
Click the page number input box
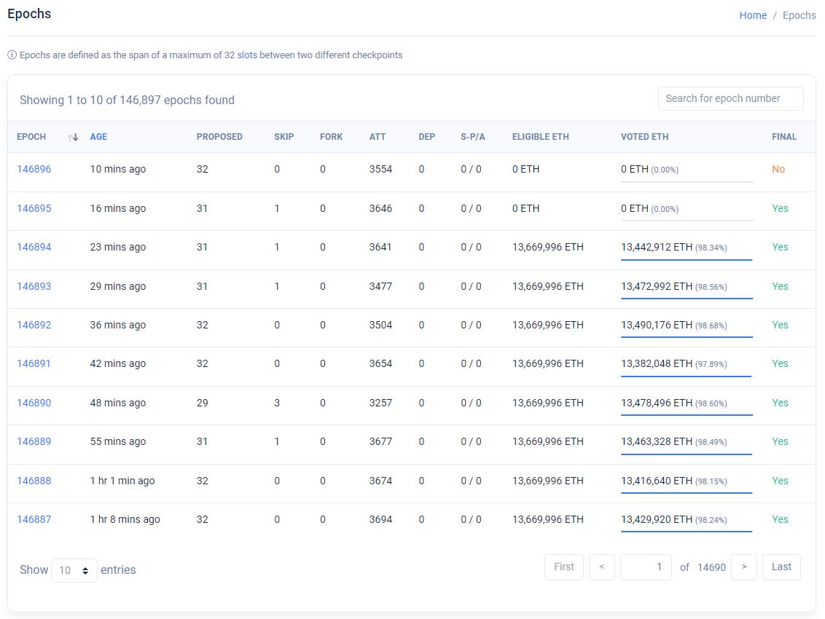pyautogui.click(x=646, y=567)
